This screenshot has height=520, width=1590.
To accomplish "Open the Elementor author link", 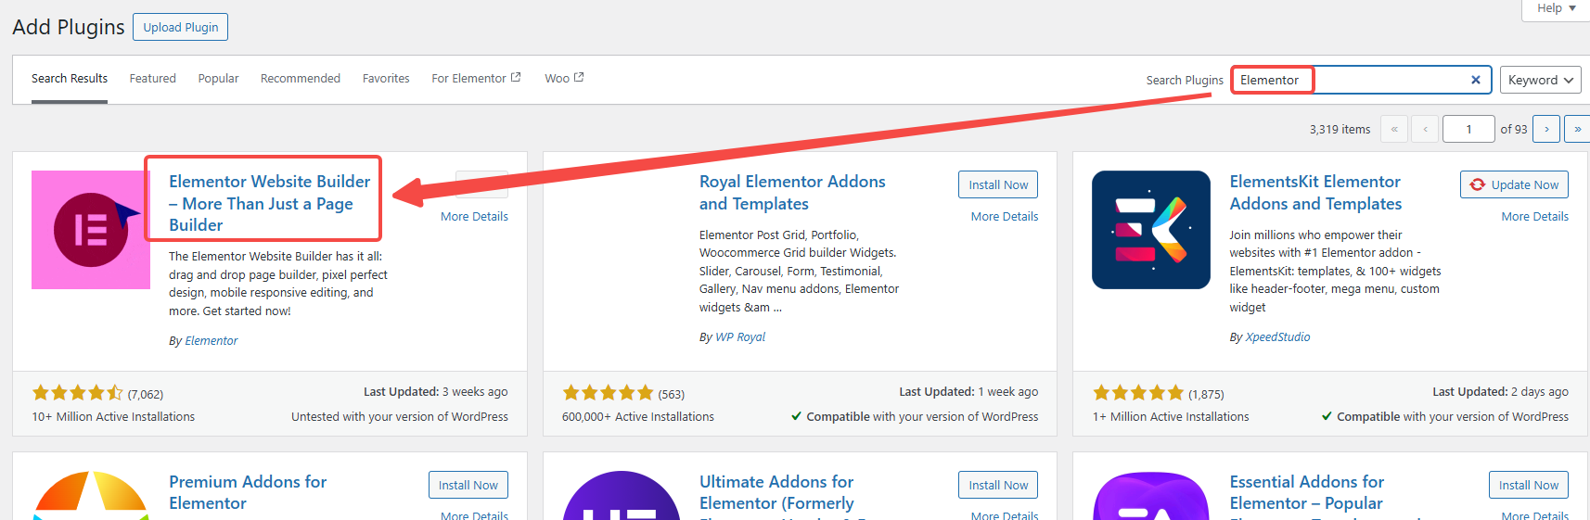I will pyautogui.click(x=212, y=341).
